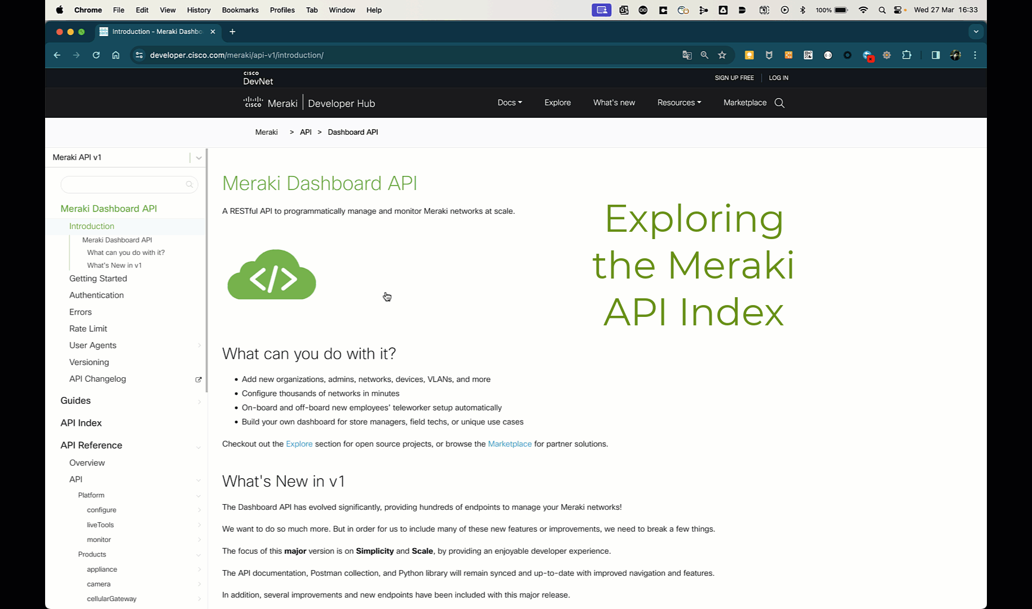Open the Docs dropdown menu

(509, 103)
